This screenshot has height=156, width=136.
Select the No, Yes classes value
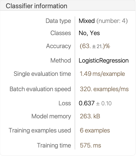pos(89,33)
